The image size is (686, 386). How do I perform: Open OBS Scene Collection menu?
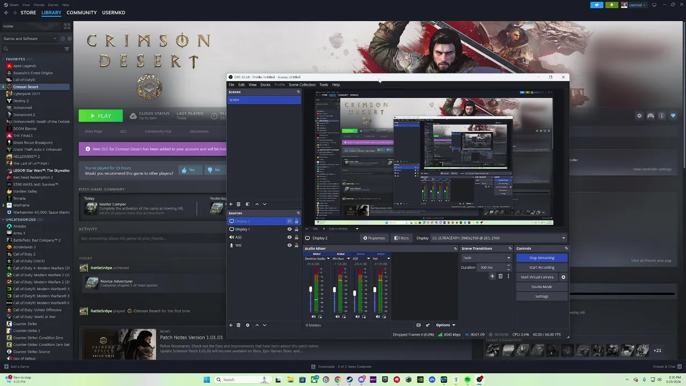(x=302, y=85)
